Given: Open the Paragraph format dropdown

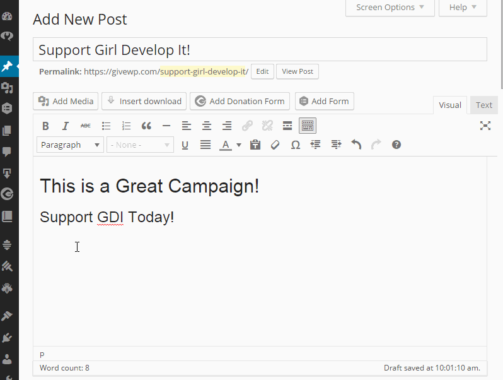Looking at the screenshot, I should click(x=70, y=145).
